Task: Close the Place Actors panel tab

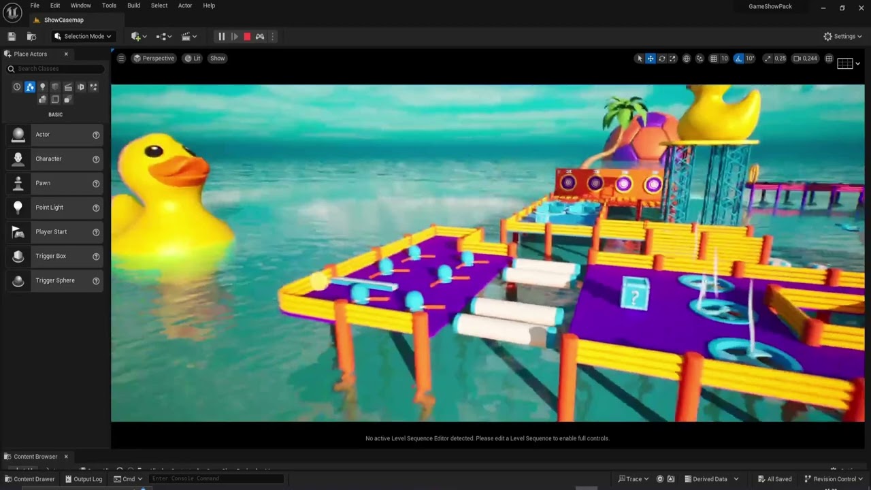Action: coord(66,54)
